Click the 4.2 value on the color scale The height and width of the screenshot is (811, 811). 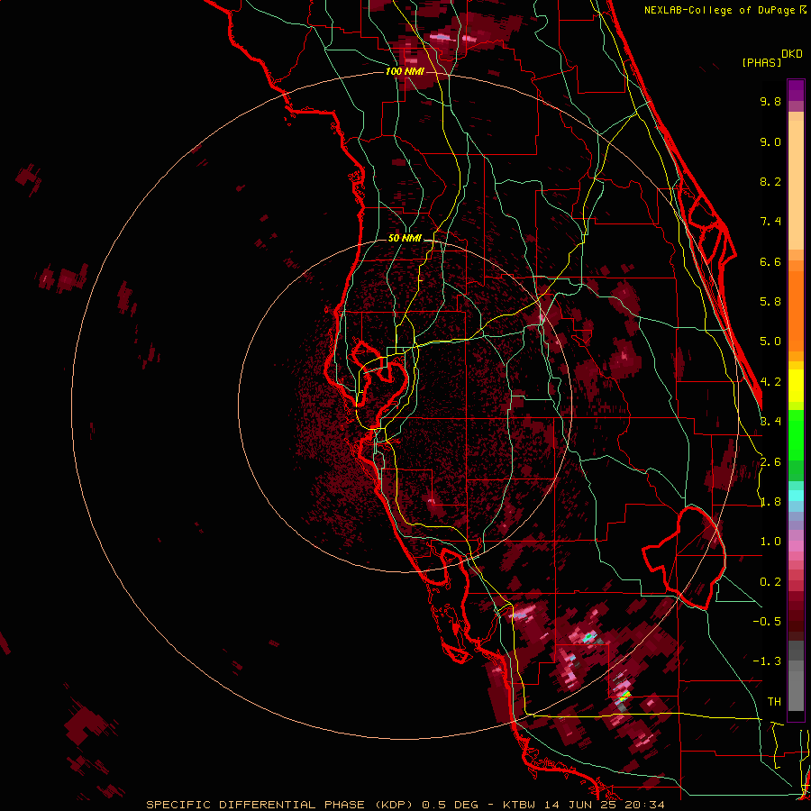[x=770, y=382]
